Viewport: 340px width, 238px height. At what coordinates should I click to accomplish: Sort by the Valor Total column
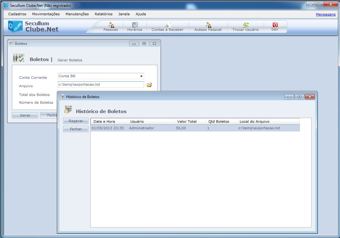click(190, 121)
